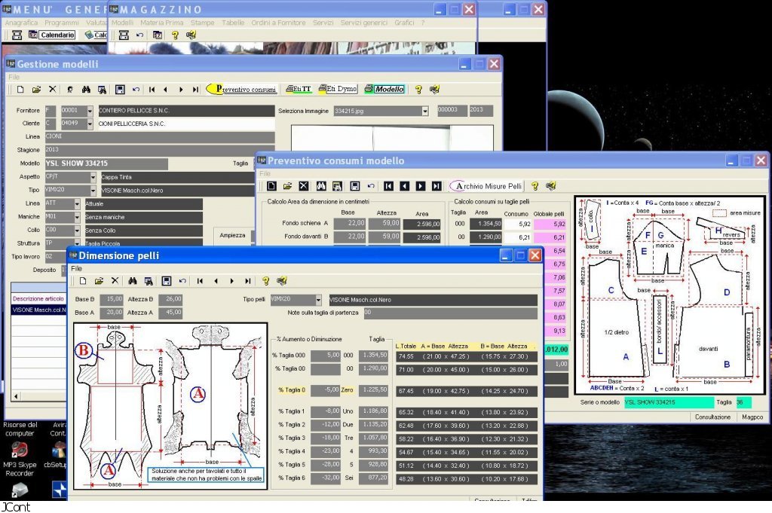Click the save icon in Dimensione pelli toolbar
Screen dimensions: 772x513
[166, 281]
